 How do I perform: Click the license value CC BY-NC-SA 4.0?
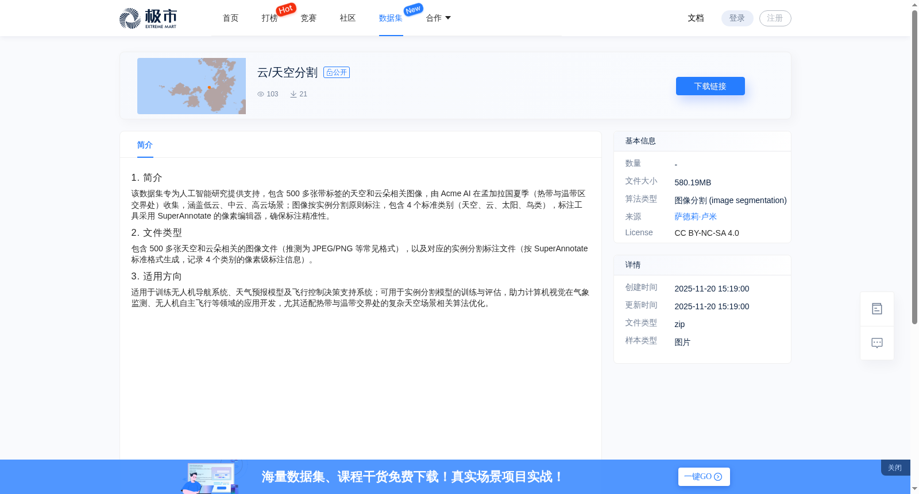tap(706, 233)
